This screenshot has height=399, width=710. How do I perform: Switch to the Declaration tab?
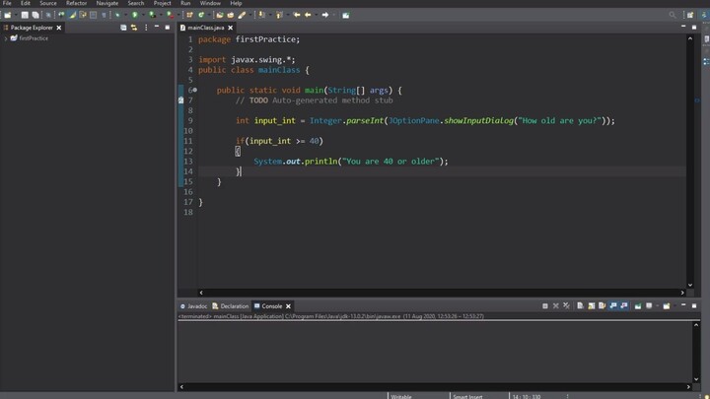pyautogui.click(x=234, y=306)
